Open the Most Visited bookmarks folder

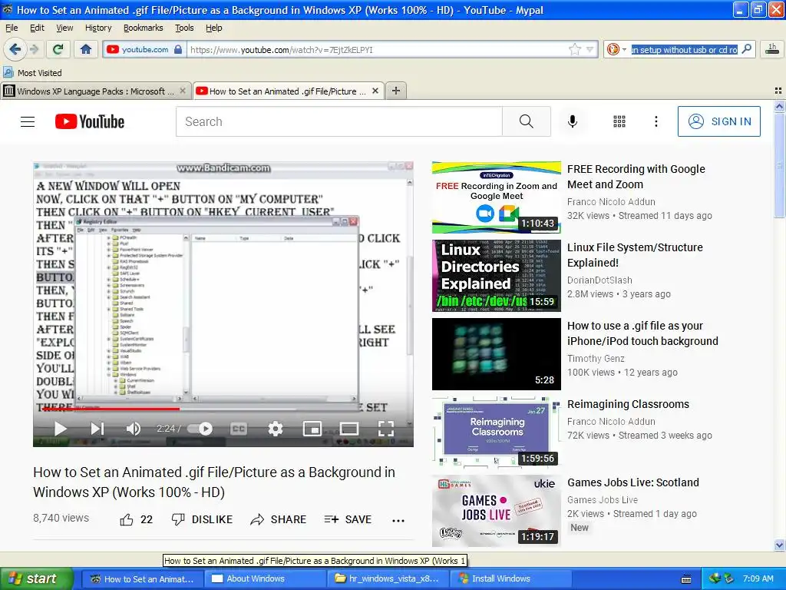click(x=33, y=73)
